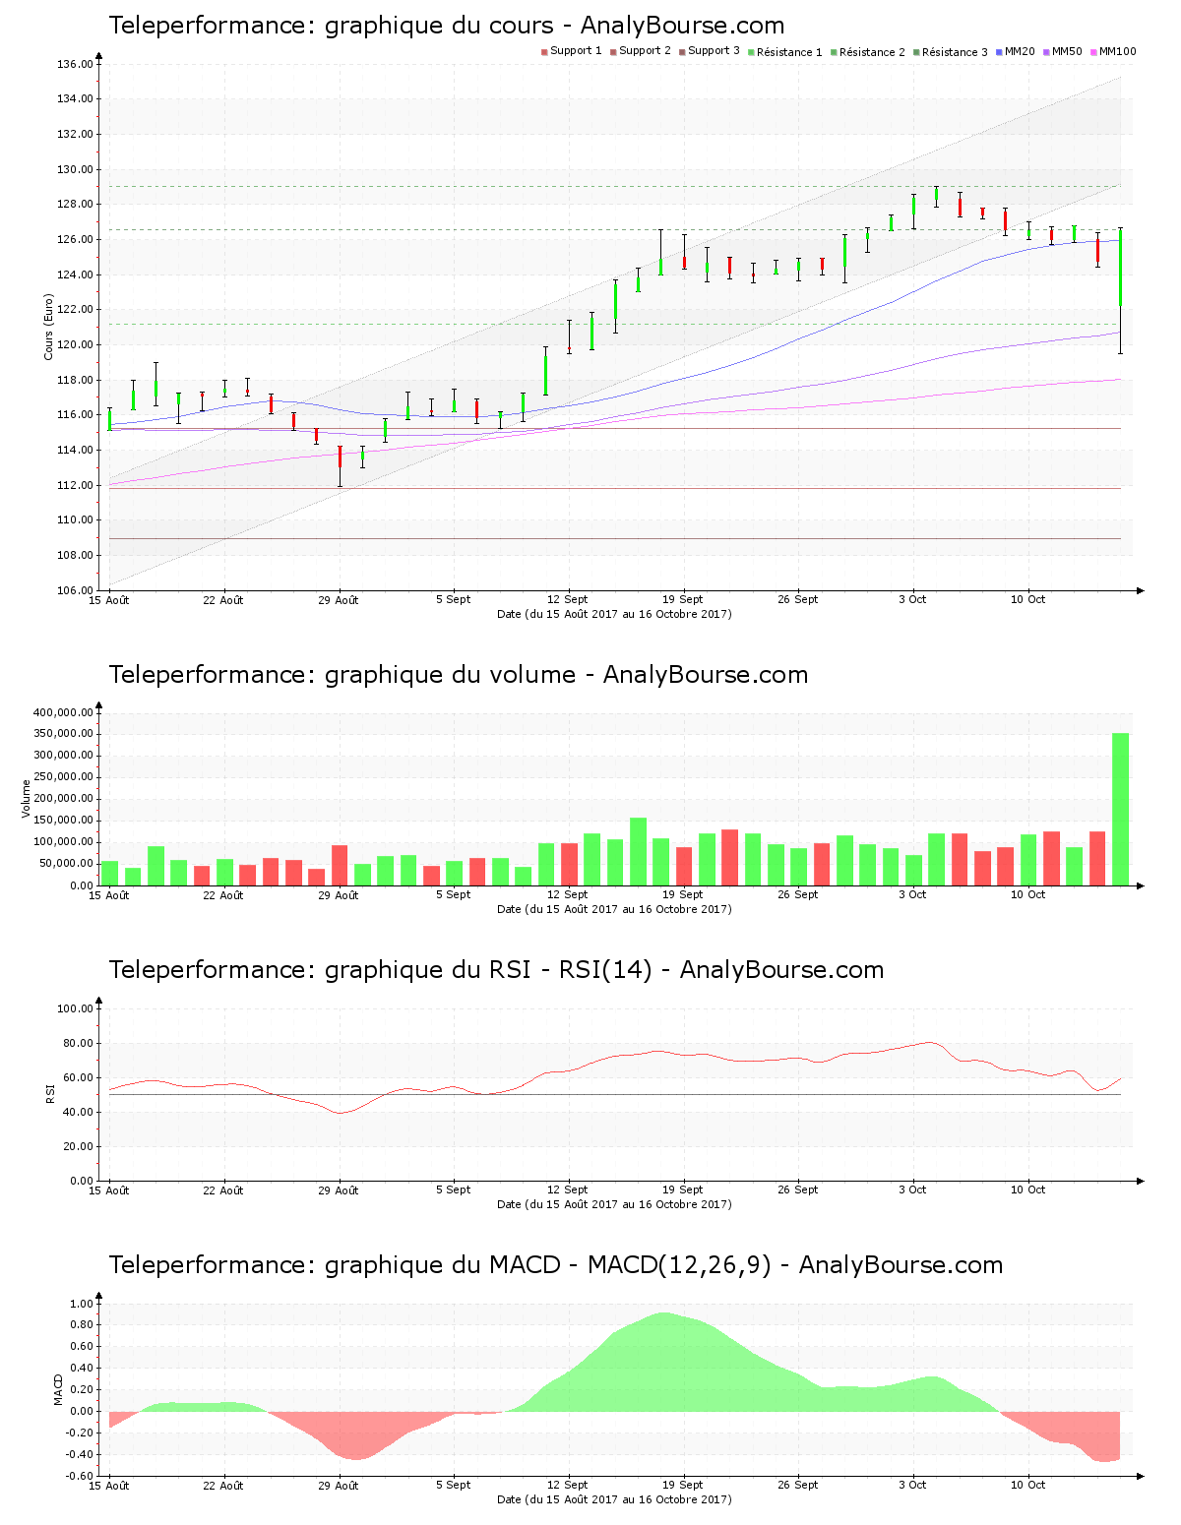Click '22 Août' on MACD chart date axis
Image resolution: width=1181 pixels, height=1525 pixels.
[x=223, y=1485]
